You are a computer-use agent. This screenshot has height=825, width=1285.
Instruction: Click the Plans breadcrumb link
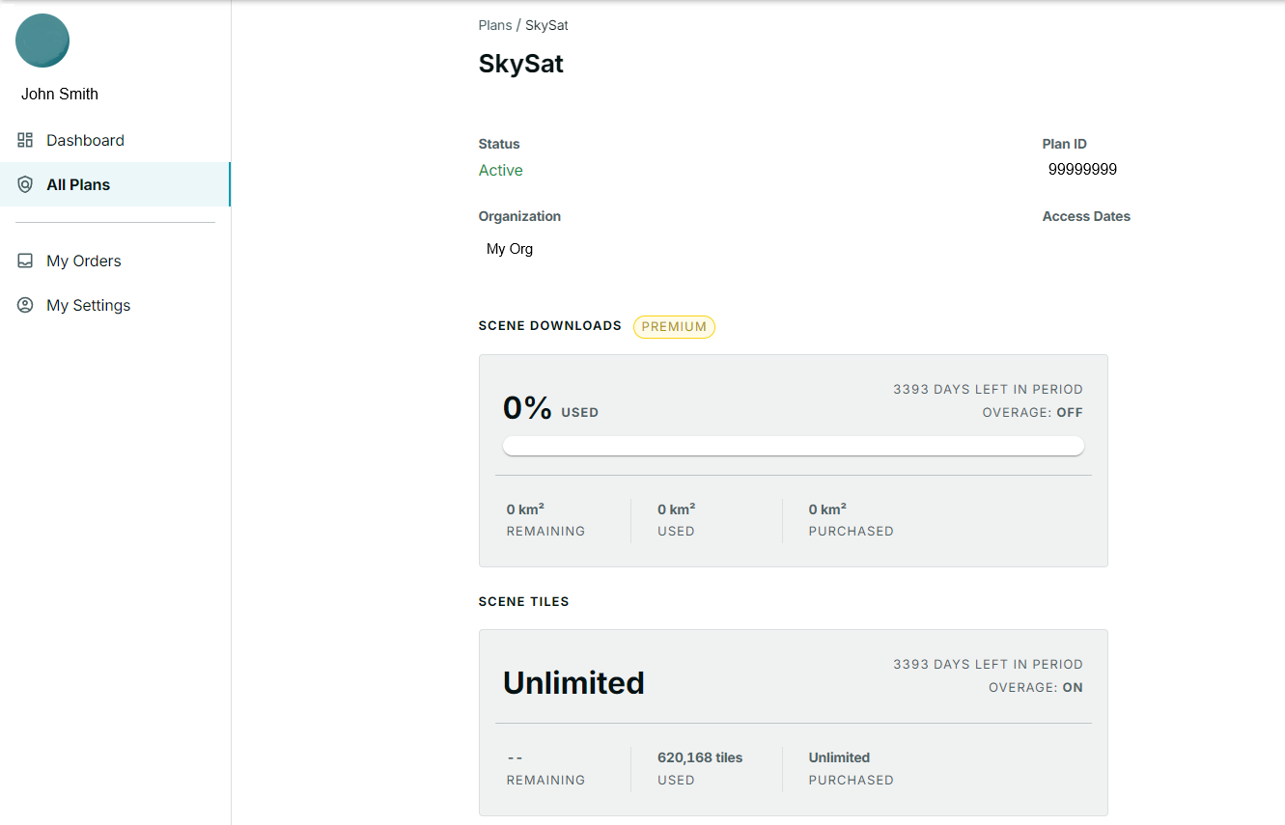pos(495,25)
